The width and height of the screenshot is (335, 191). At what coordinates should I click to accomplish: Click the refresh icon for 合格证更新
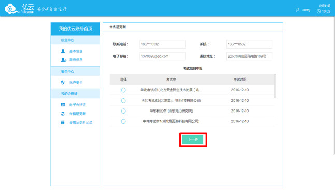tap(63, 114)
